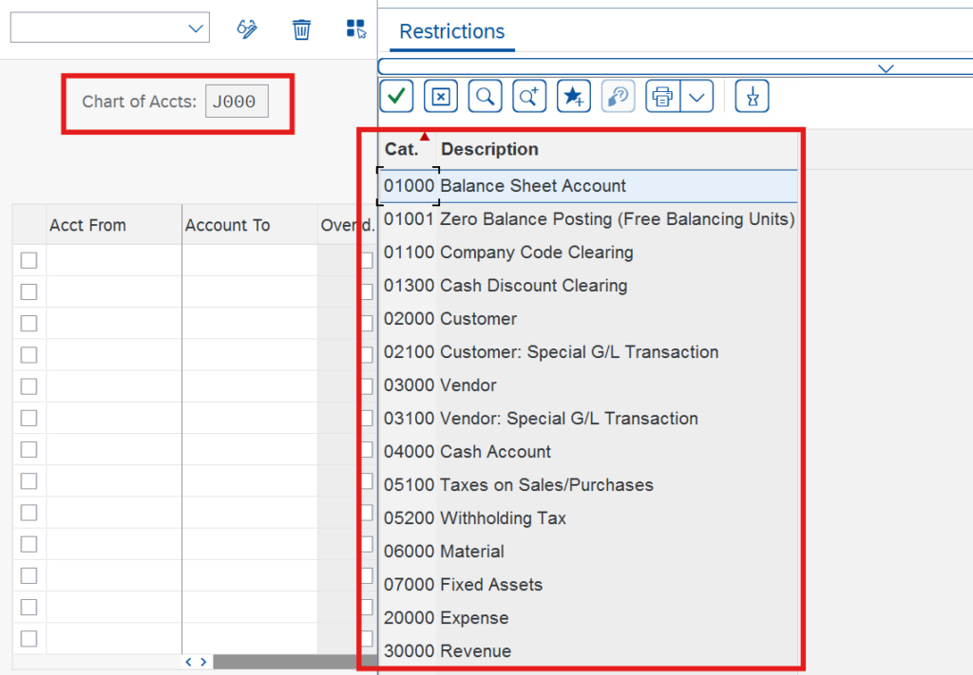Click the green checkmark confirm icon

tap(396, 96)
